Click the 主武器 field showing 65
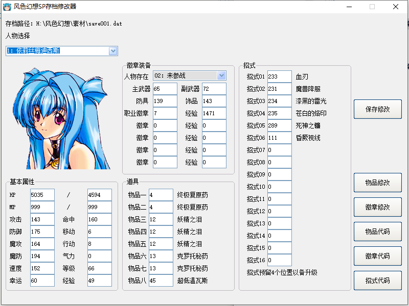This screenshot has height=306, width=409. point(165,88)
